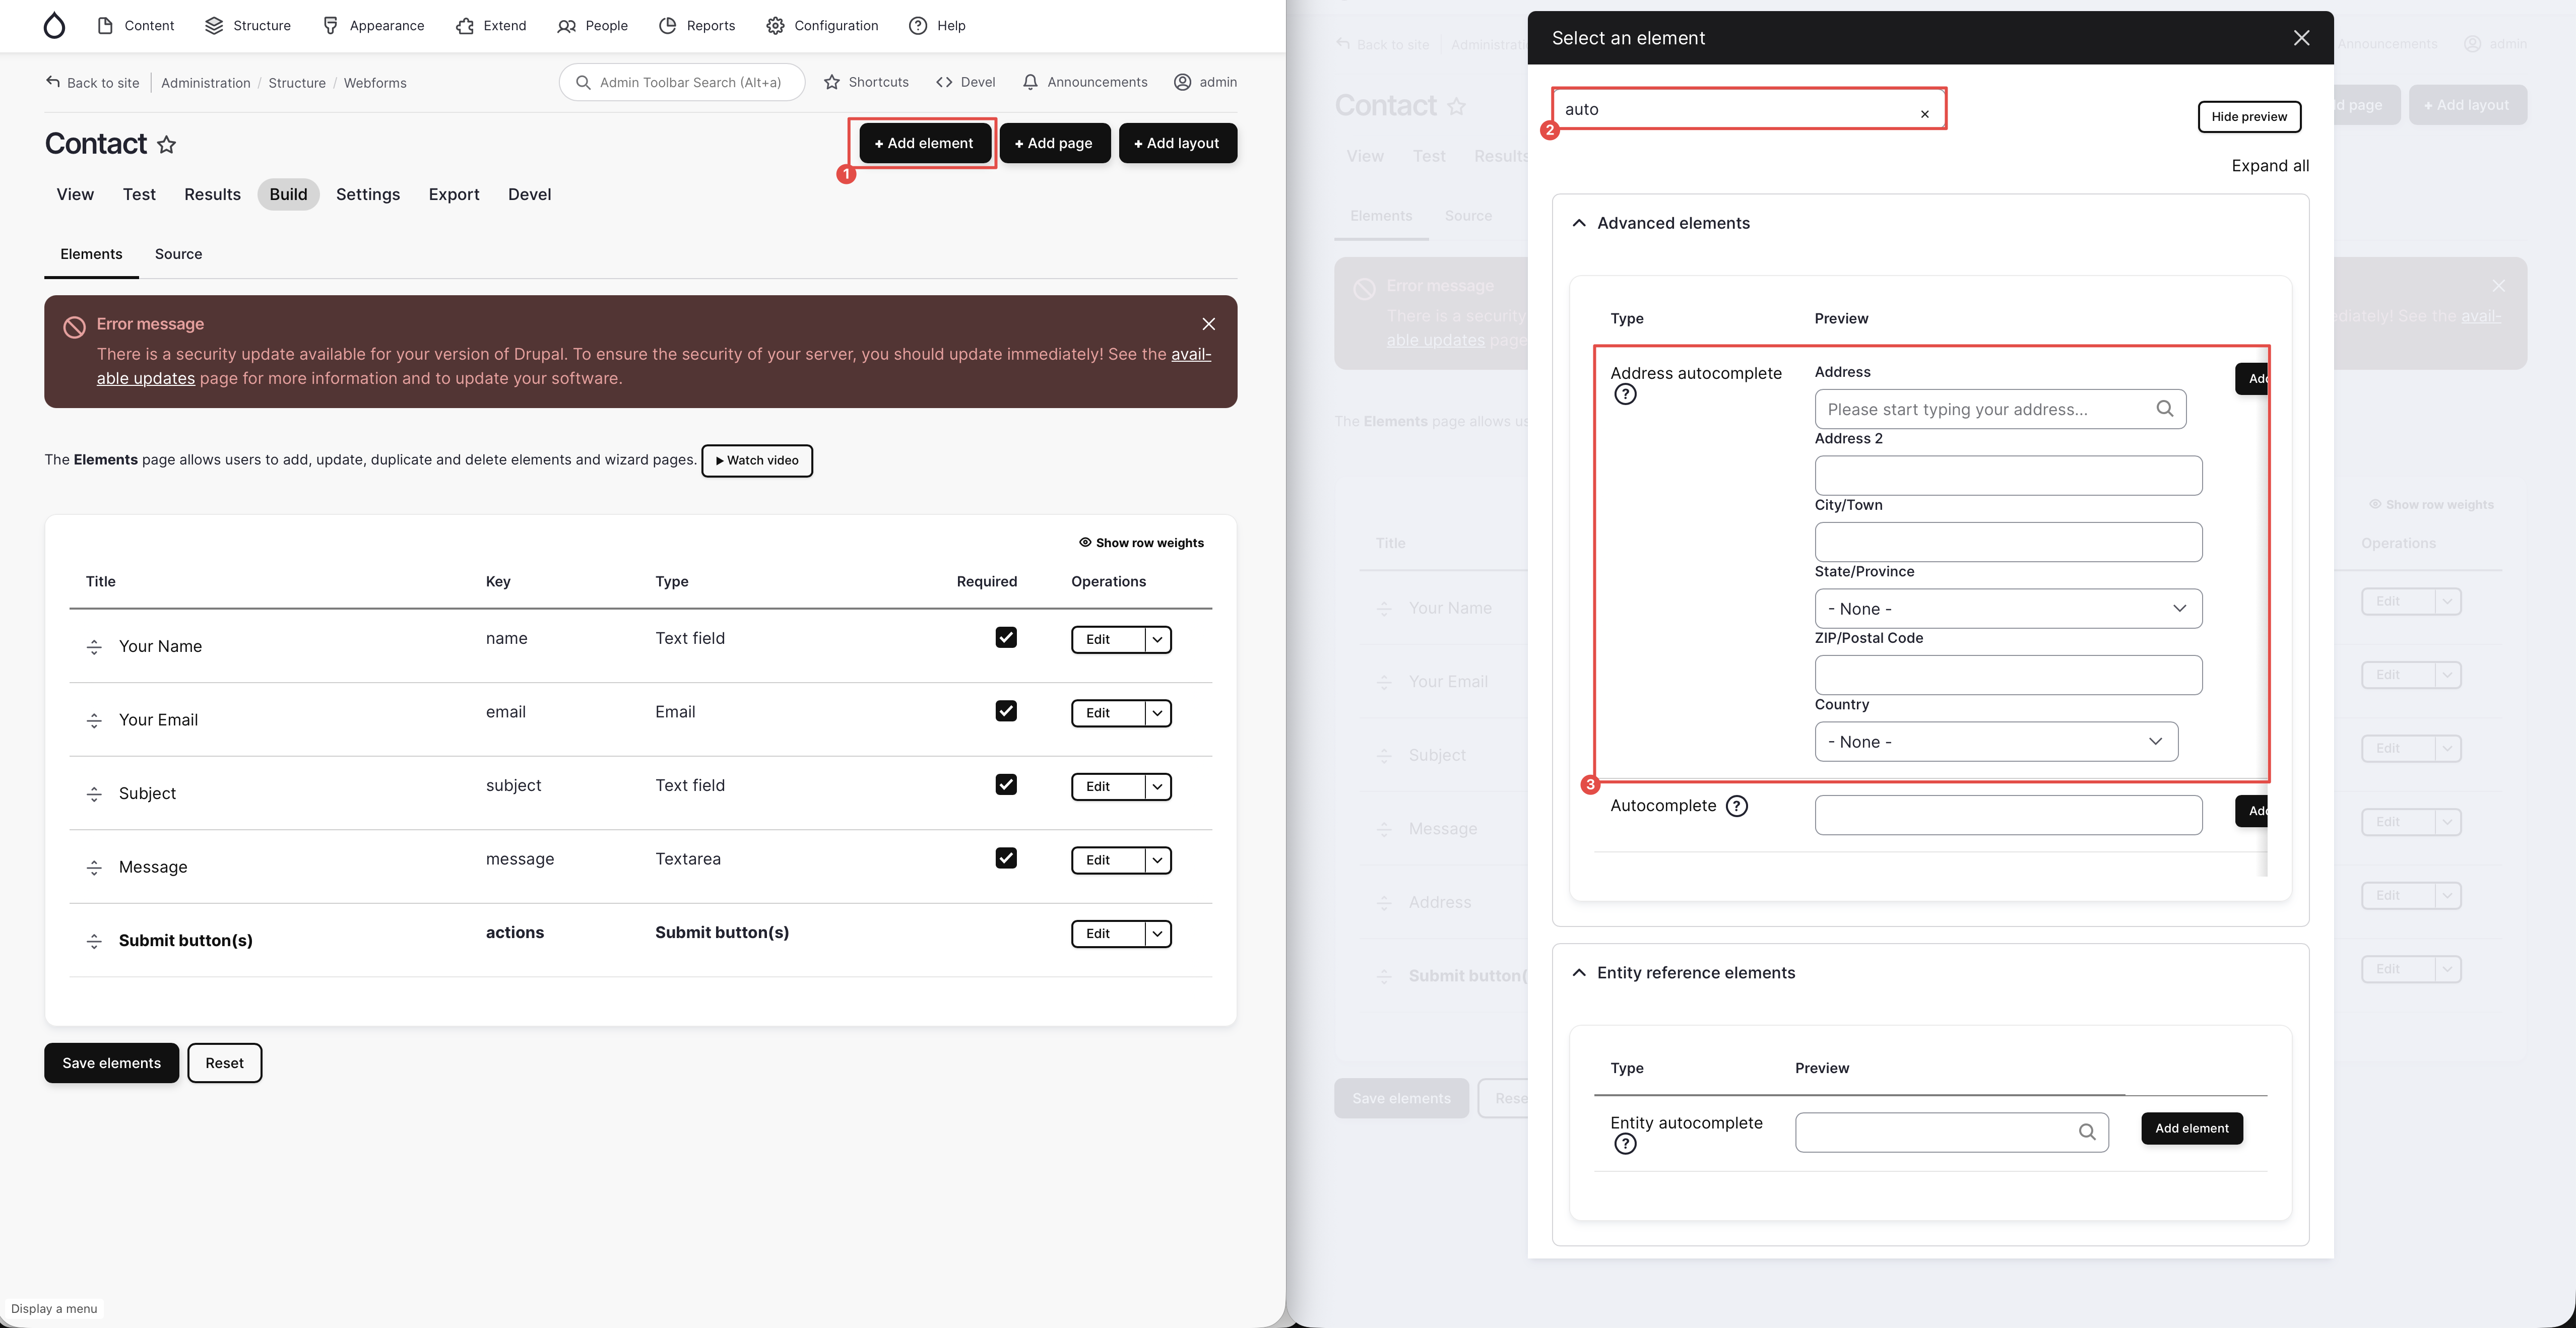This screenshot has height=1328, width=2576.
Task: Click help icon next to Autocomplete type
Action: click(1737, 806)
